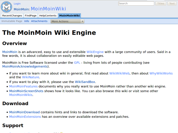
Task: Expand the More Actions dropdown
Action: [x=67, y=21]
